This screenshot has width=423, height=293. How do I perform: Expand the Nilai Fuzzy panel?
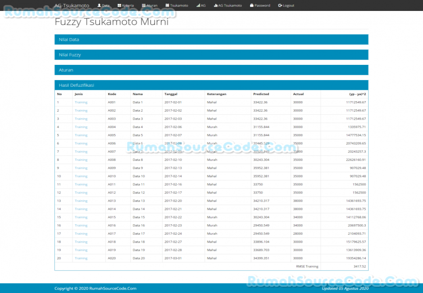pyautogui.click(x=211, y=55)
